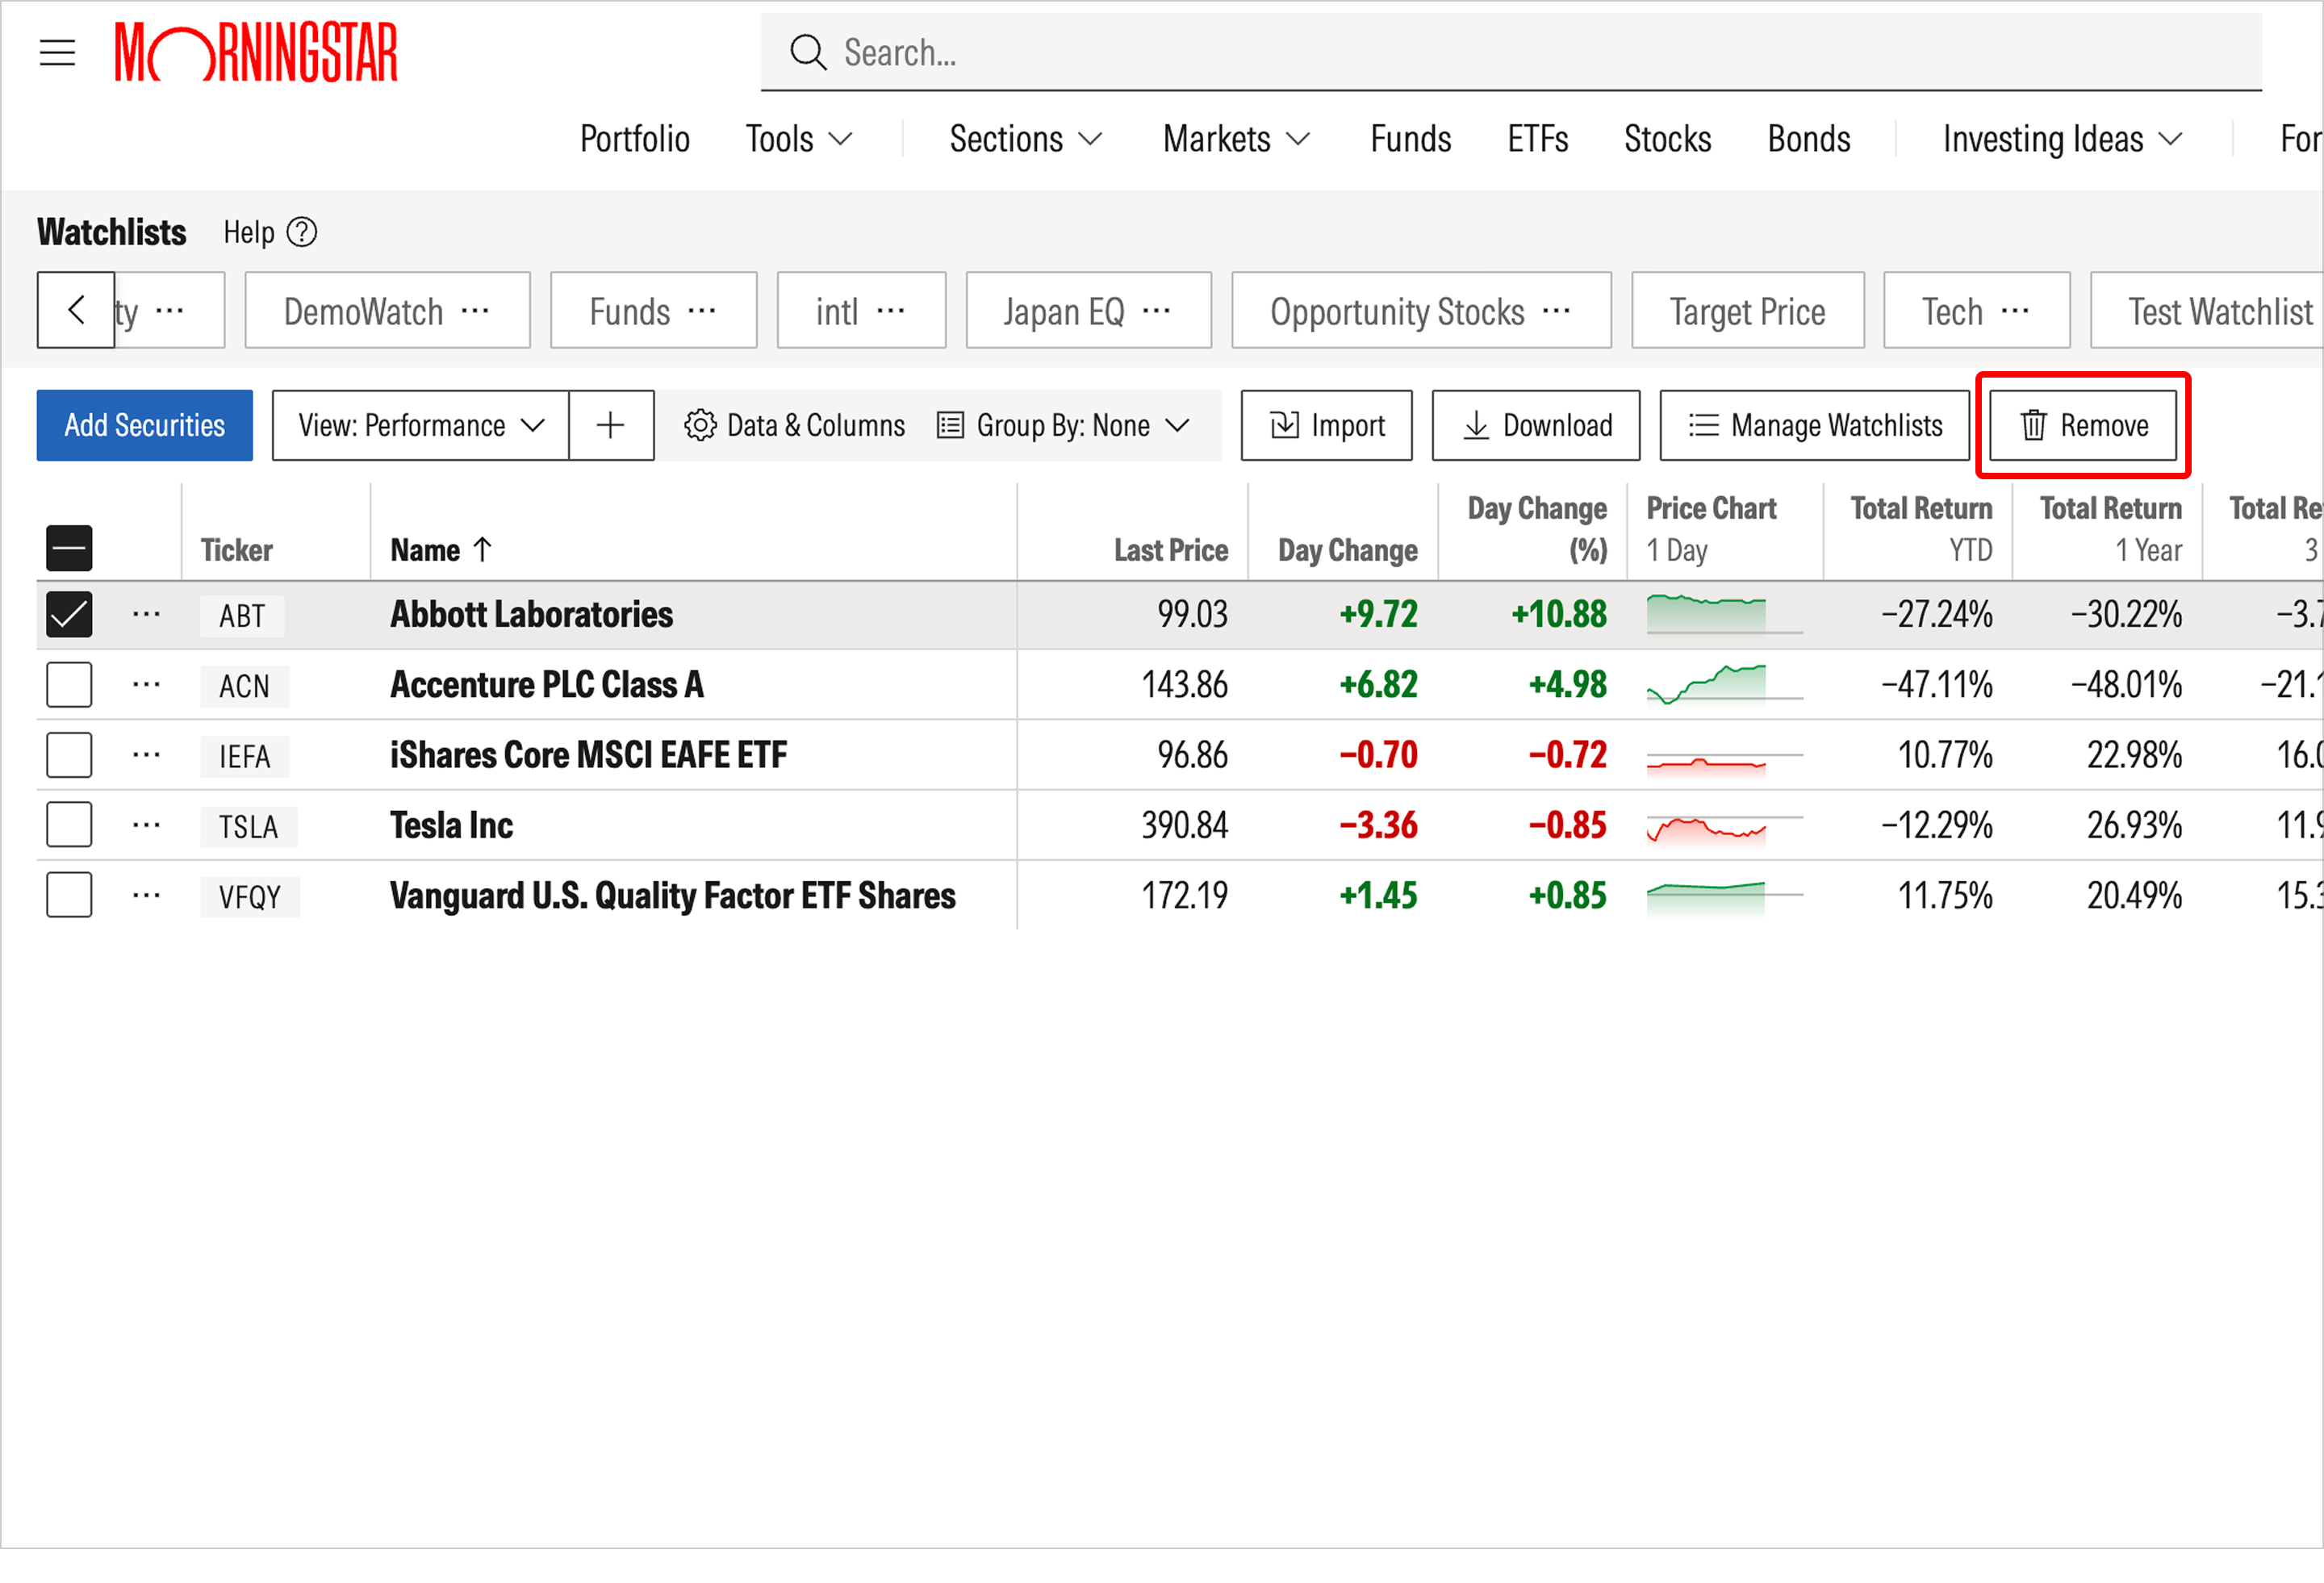Sort by the Total Return YTD header
This screenshot has width=2324, height=1583.
point(1921,529)
